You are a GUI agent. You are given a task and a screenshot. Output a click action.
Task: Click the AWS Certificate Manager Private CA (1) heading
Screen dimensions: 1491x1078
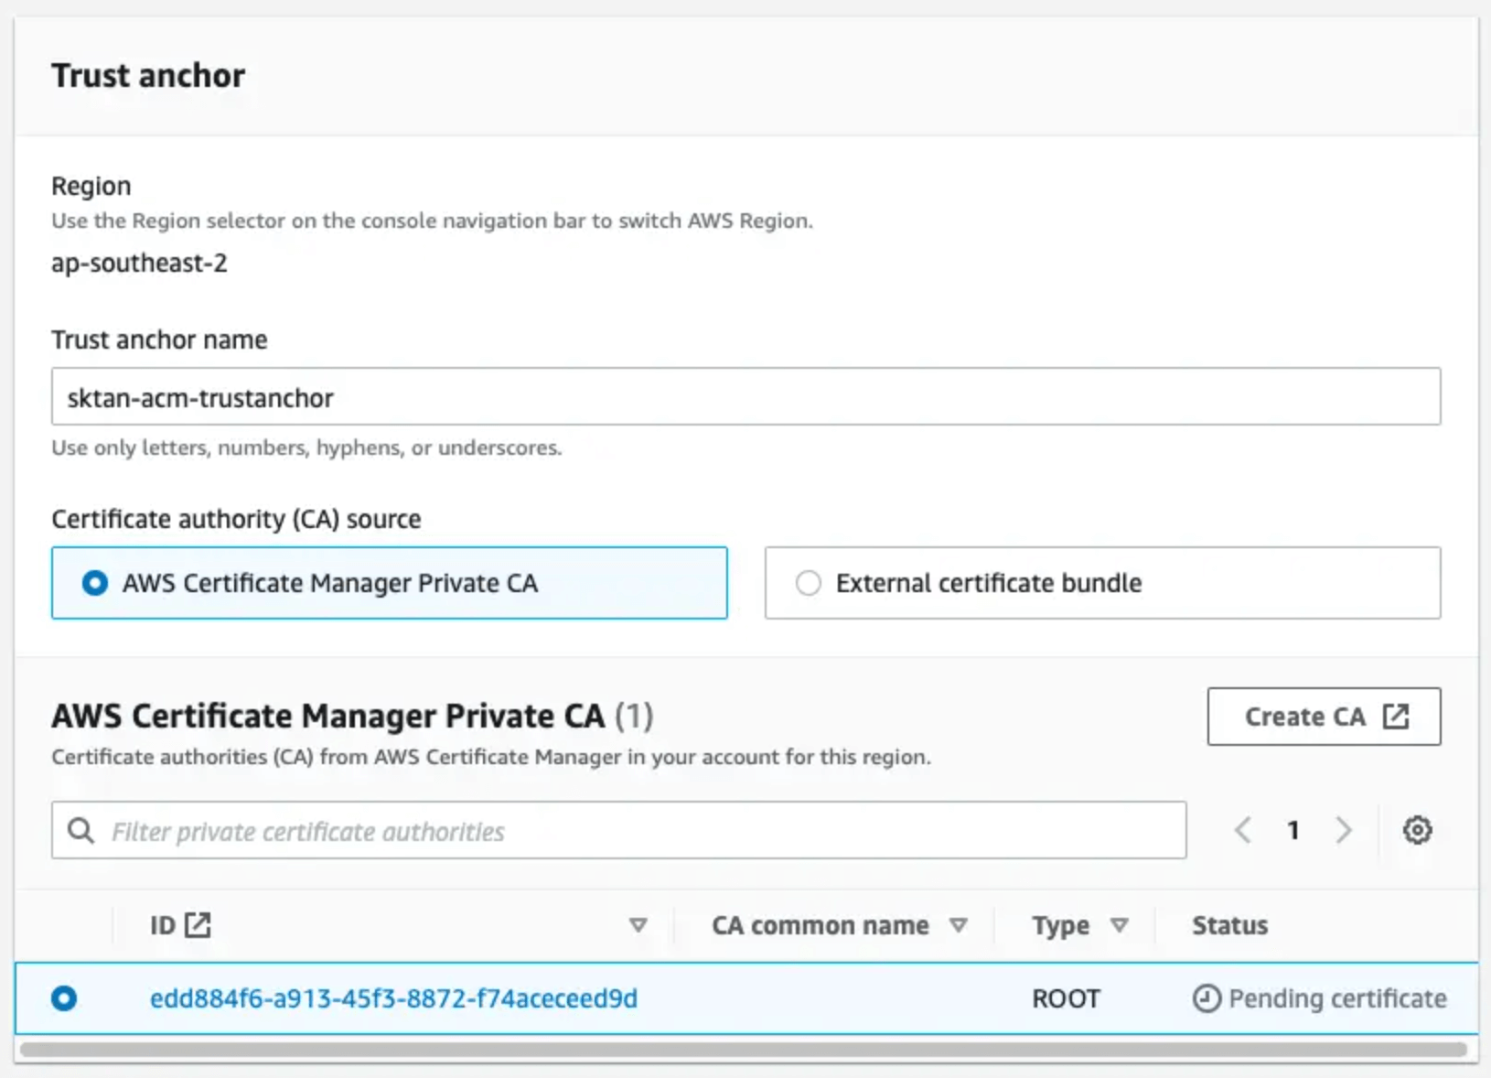coord(352,716)
